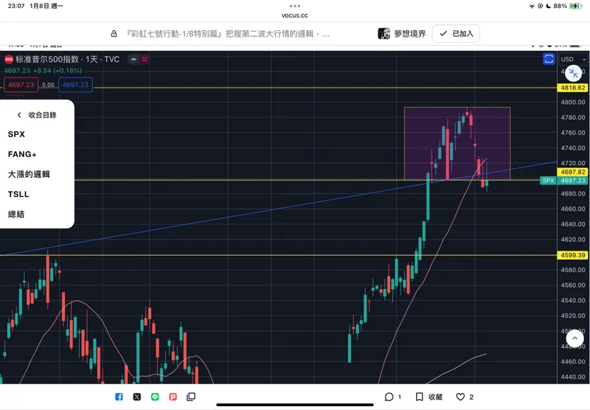Screen dimensions: 590x410
Task: Share article via LINE icon
Action: pos(155,397)
